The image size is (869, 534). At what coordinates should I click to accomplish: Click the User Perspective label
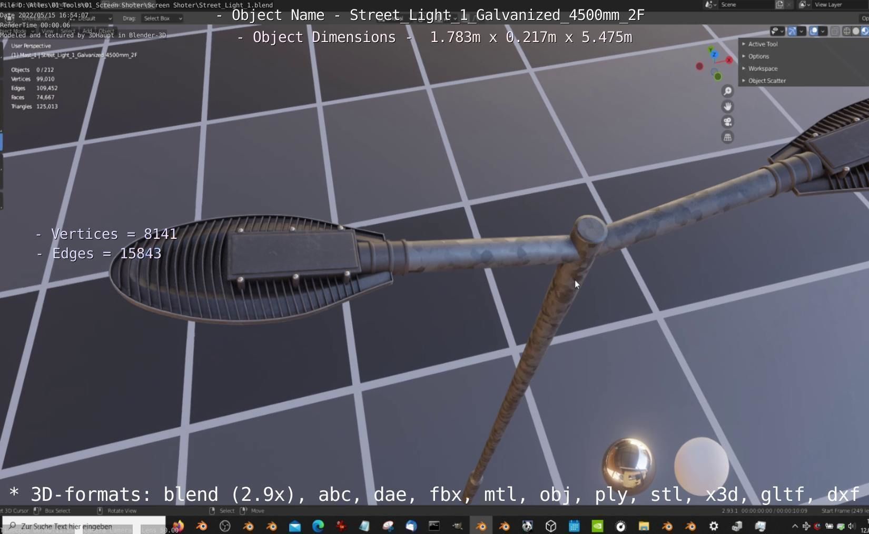[31, 46]
